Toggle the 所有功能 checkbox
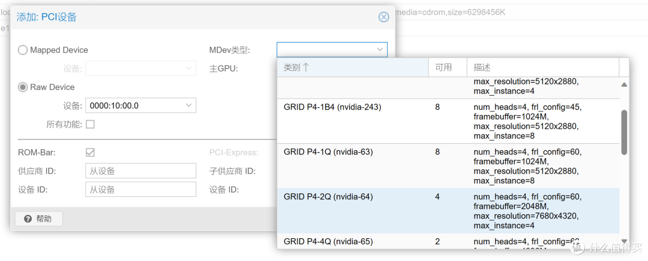Viewport: 648px width, 261px height. tap(90, 124)
